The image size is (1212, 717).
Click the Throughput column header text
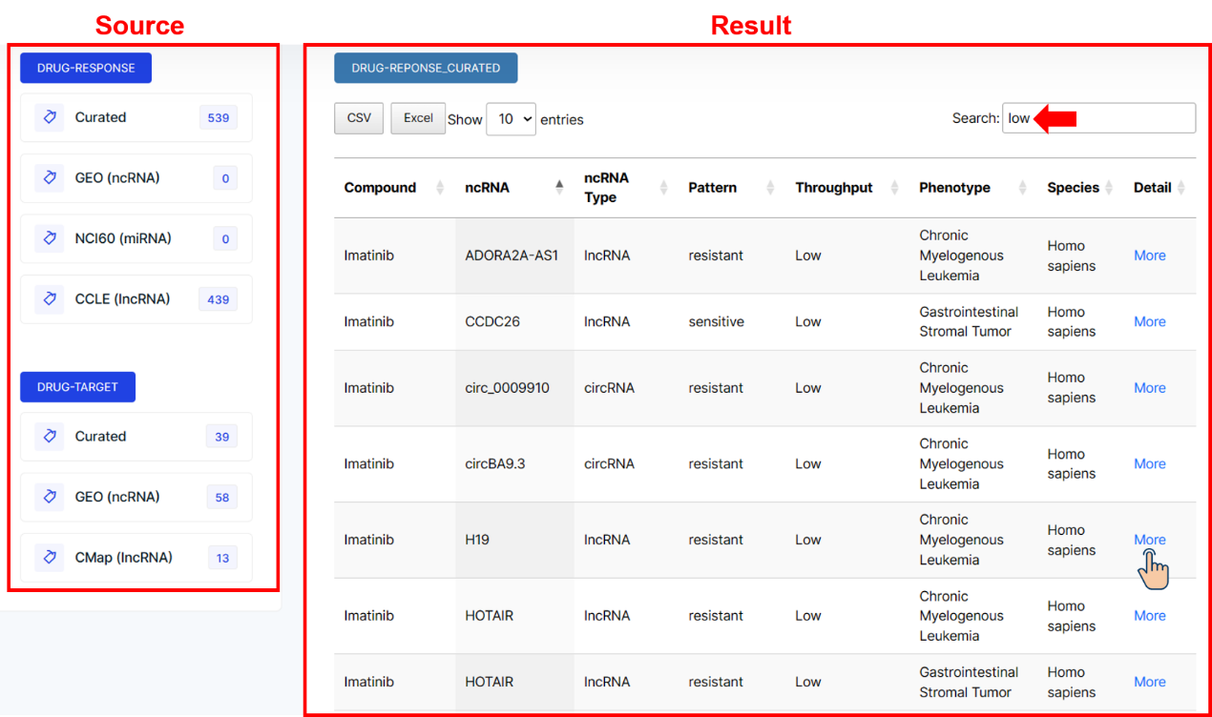pyautogui.click(x=834, y=188)
